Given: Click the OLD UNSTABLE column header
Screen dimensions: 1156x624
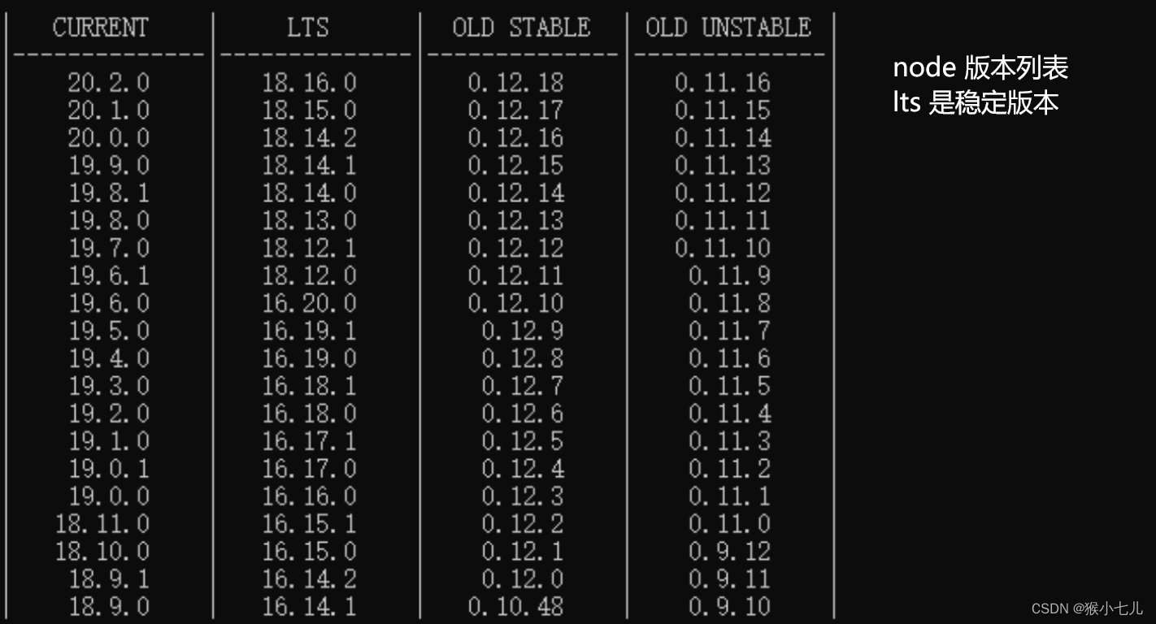Looking at the screenshot, I should (728, 28).
